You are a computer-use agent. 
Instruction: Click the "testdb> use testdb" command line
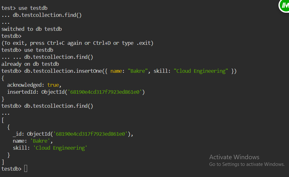coord(27,50)
